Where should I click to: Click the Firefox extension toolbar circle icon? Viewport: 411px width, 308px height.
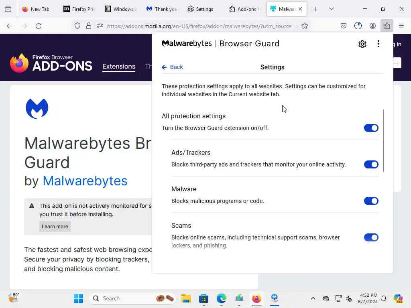(x=358, y=26)
